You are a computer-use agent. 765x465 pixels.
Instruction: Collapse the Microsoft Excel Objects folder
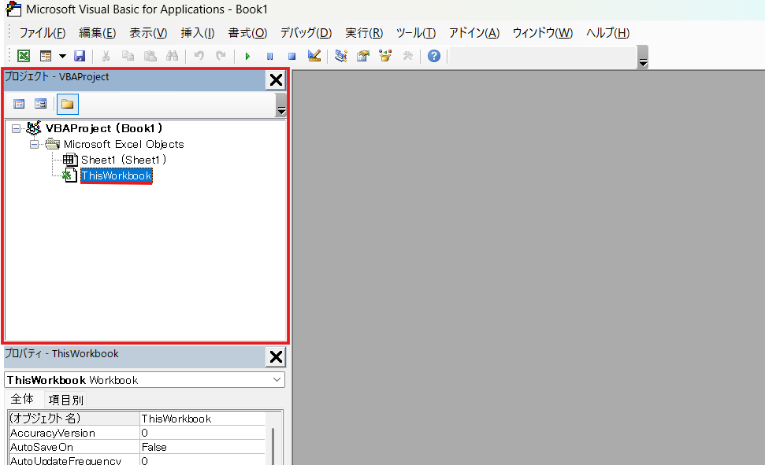(x=34, y=144)
